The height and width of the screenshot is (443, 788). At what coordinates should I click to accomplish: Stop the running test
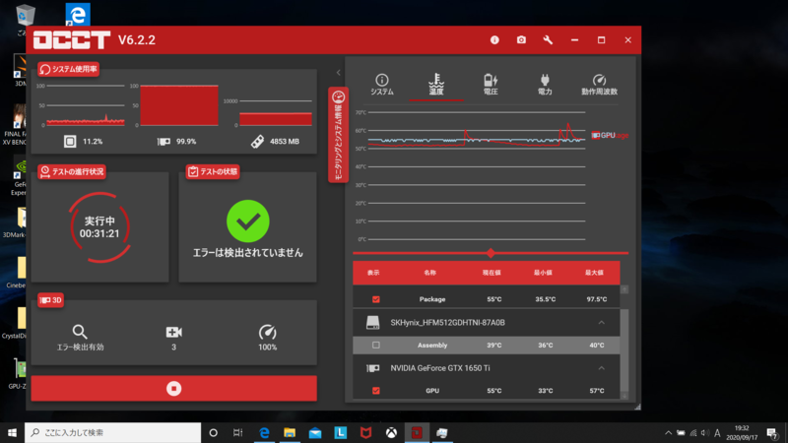tap(174, 388)
